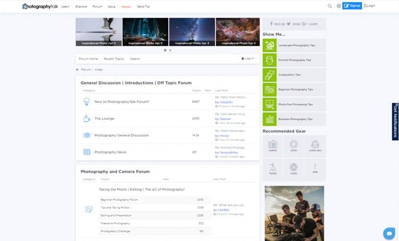399x241 pixels.
Task: Click the breadcrumb home icon
Action: (77, 69)
